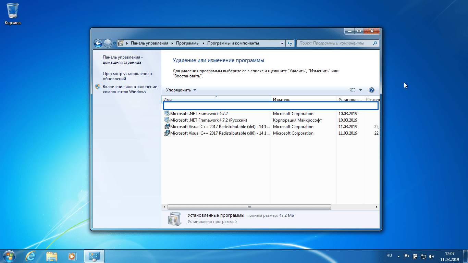Click 'RU' language indicator in tray
Image resolution: width=468 pixels, height=263 pixels.
(389, 255)
